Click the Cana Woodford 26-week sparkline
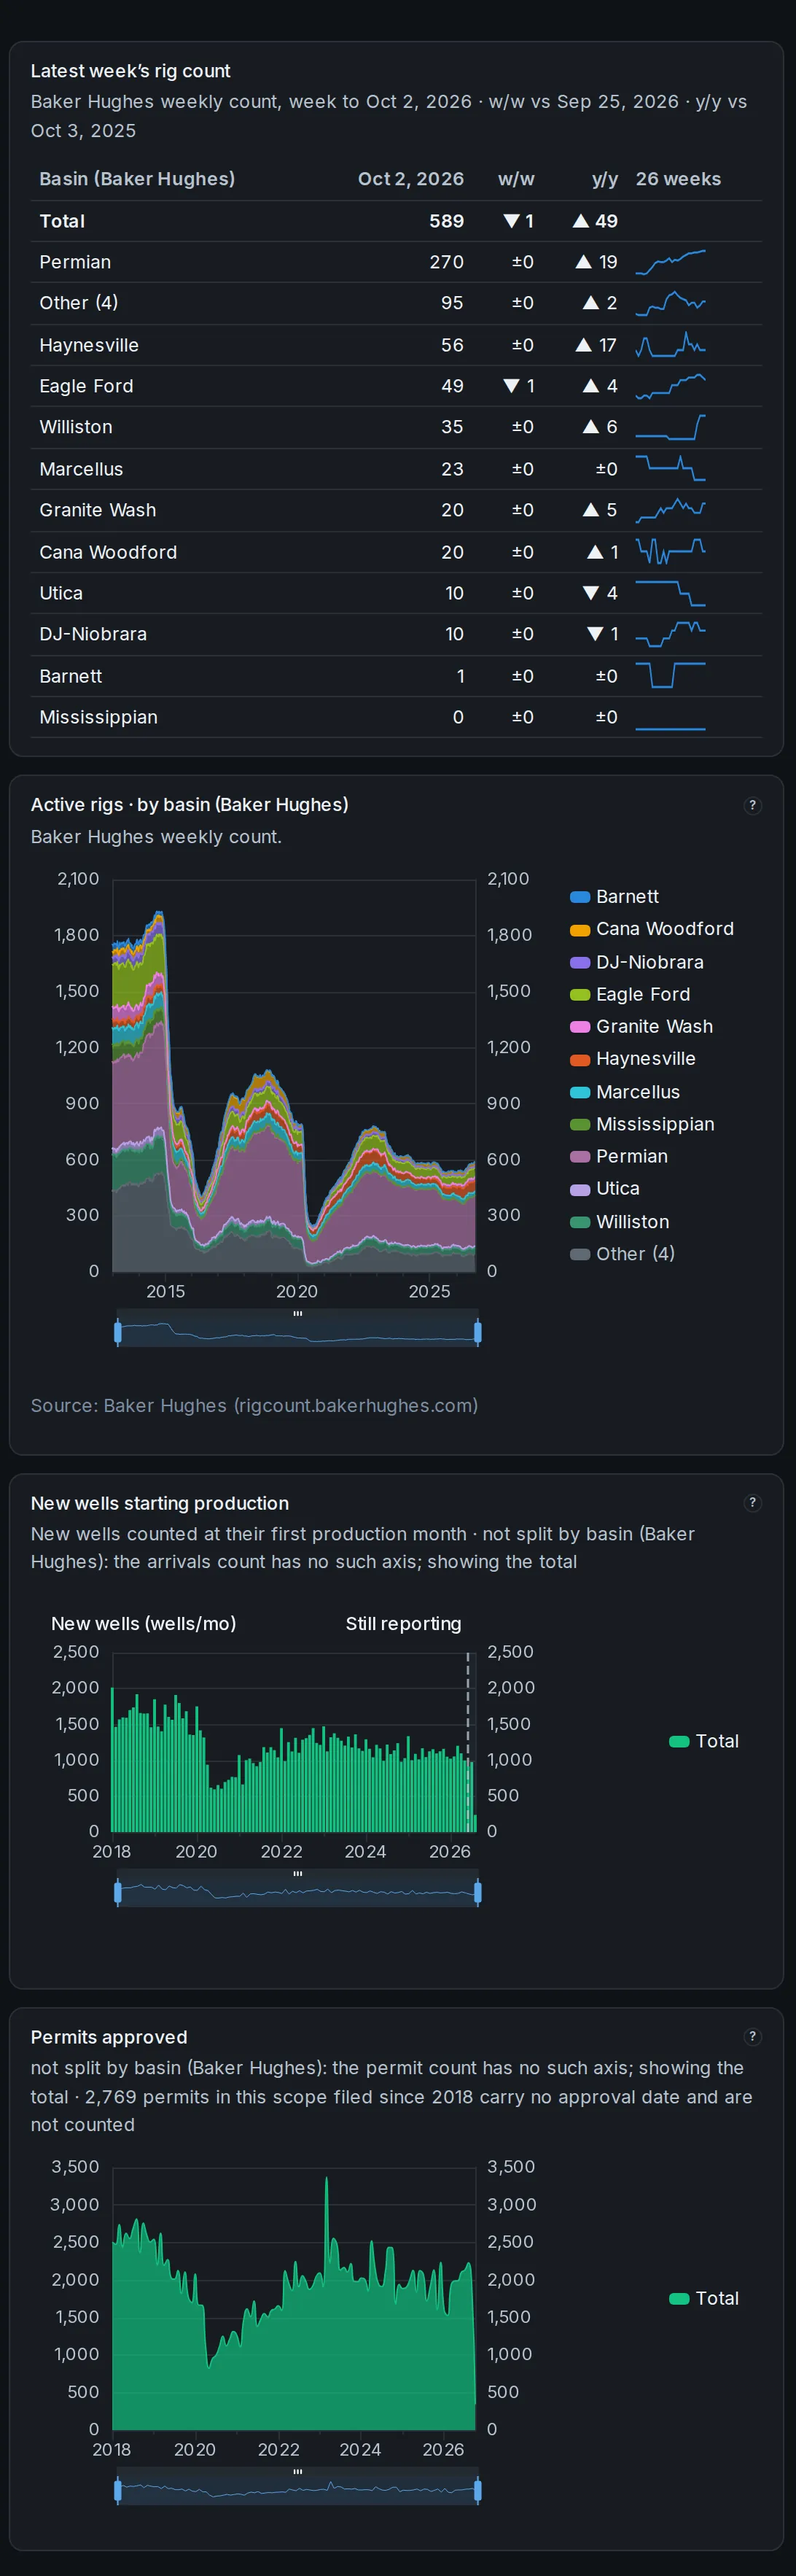 [x=670, y=552]
